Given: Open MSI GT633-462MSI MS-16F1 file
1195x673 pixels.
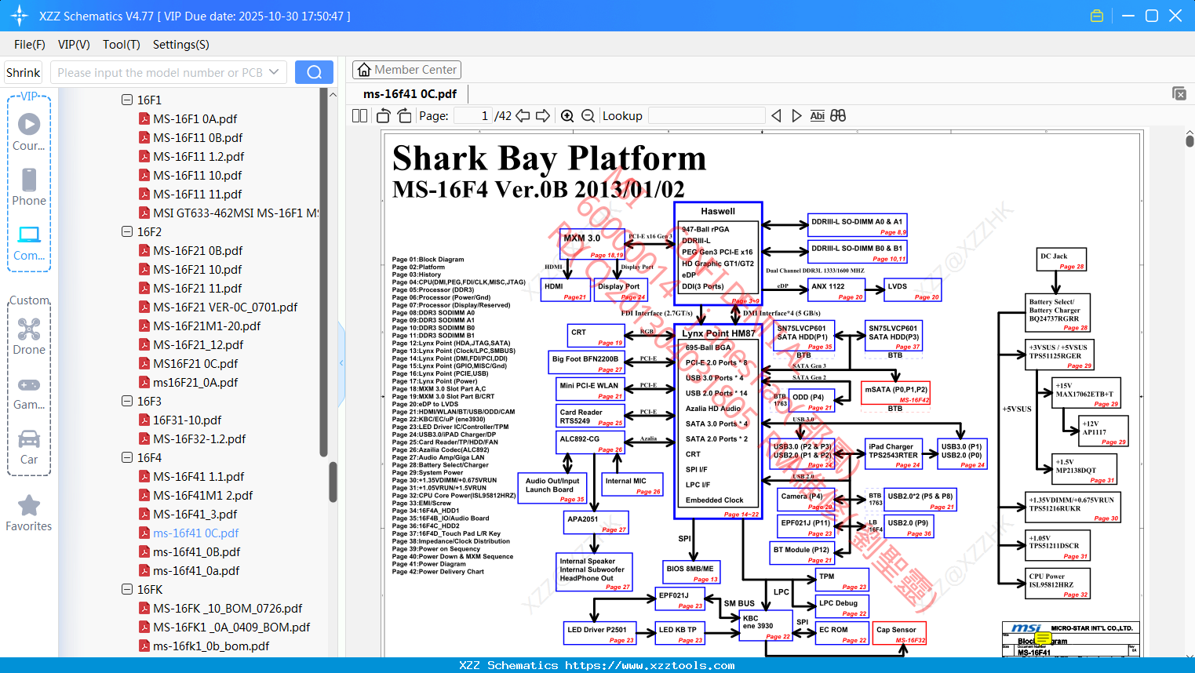Looking at the screenshot, I should [x=235, y=213].
